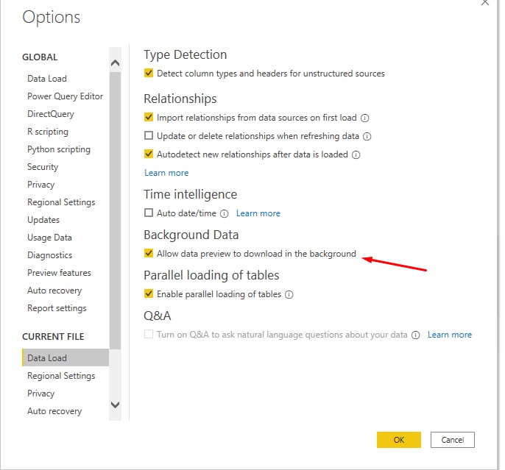This screenshot has height=470, width=505.
Task: Click info icon next to Q&A option
Action: 416,335
